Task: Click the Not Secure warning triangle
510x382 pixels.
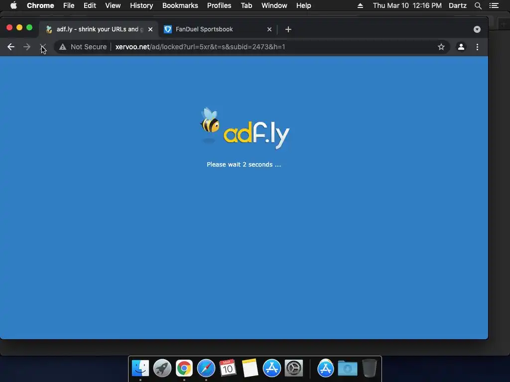Action: point(63,47)
